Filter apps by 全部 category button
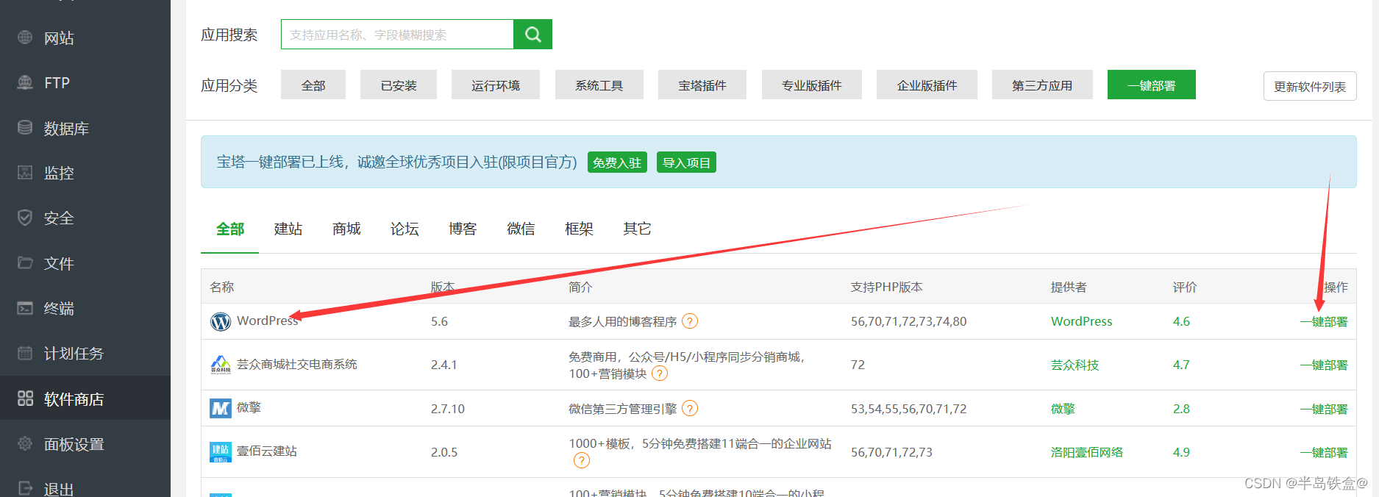The width and height of the screenshot is (1379, 497). click(313, 85)
